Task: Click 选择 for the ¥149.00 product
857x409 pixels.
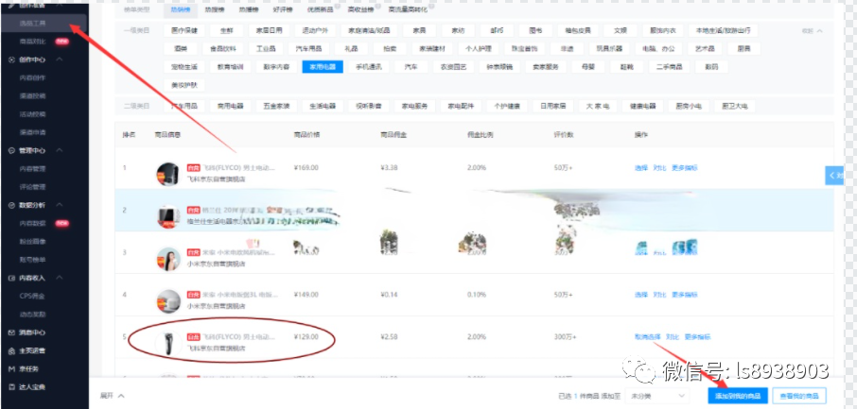Action: (641, 295)
